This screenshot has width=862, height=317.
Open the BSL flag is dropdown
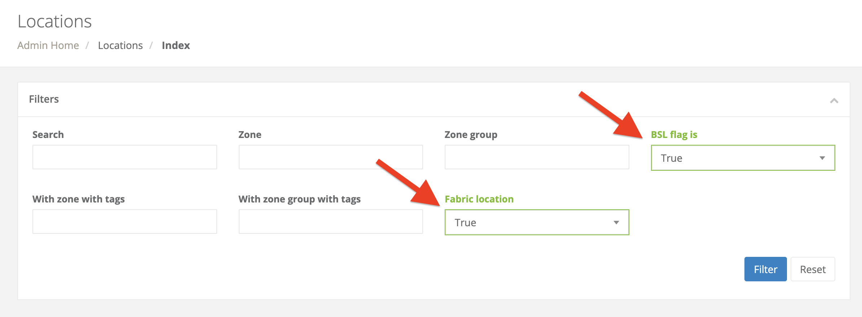pos(743,158)
